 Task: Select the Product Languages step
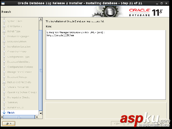18,36
